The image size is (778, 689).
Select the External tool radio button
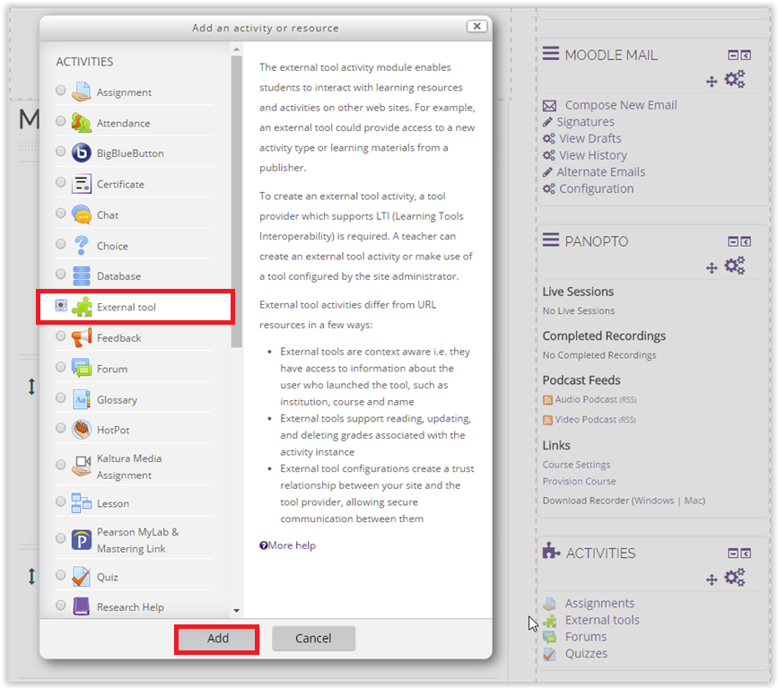(x=60, y=304)
